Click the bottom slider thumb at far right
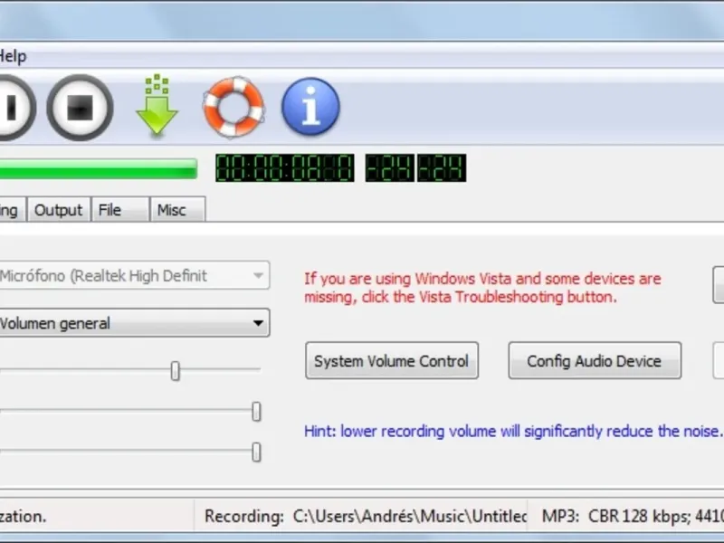Screen dimensions: 724x543 [256, 452]
